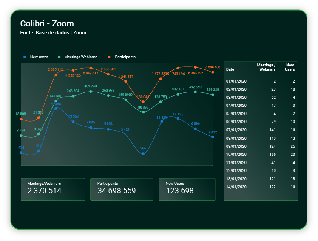Click the Participants point labeled 4 555 126
The height and width of the screenshot is (241, 318).
[73, 70]
